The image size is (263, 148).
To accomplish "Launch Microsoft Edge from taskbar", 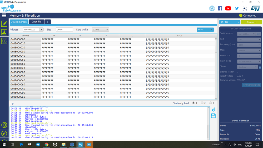I will (x=21, y=145).
